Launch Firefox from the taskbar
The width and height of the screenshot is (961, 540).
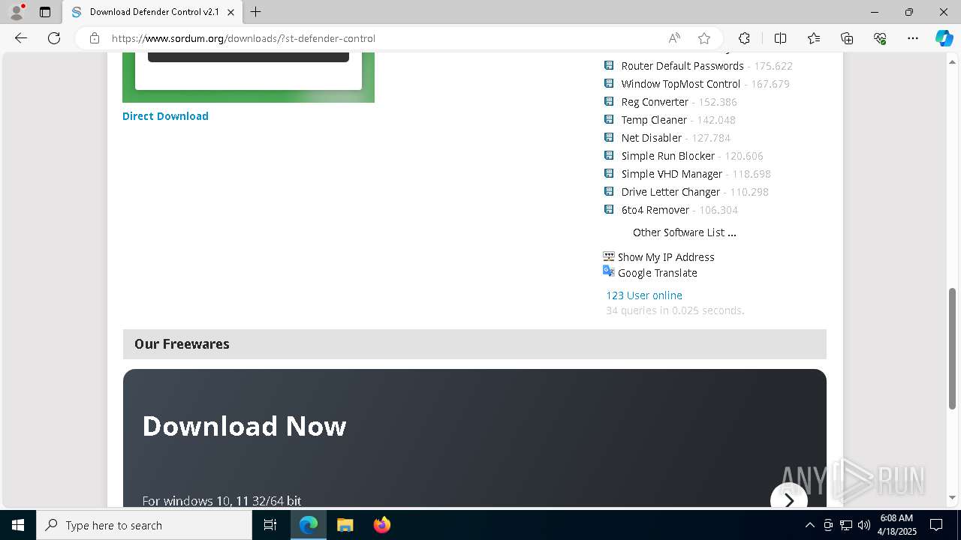pyautogui.click(x=381, y=525)
